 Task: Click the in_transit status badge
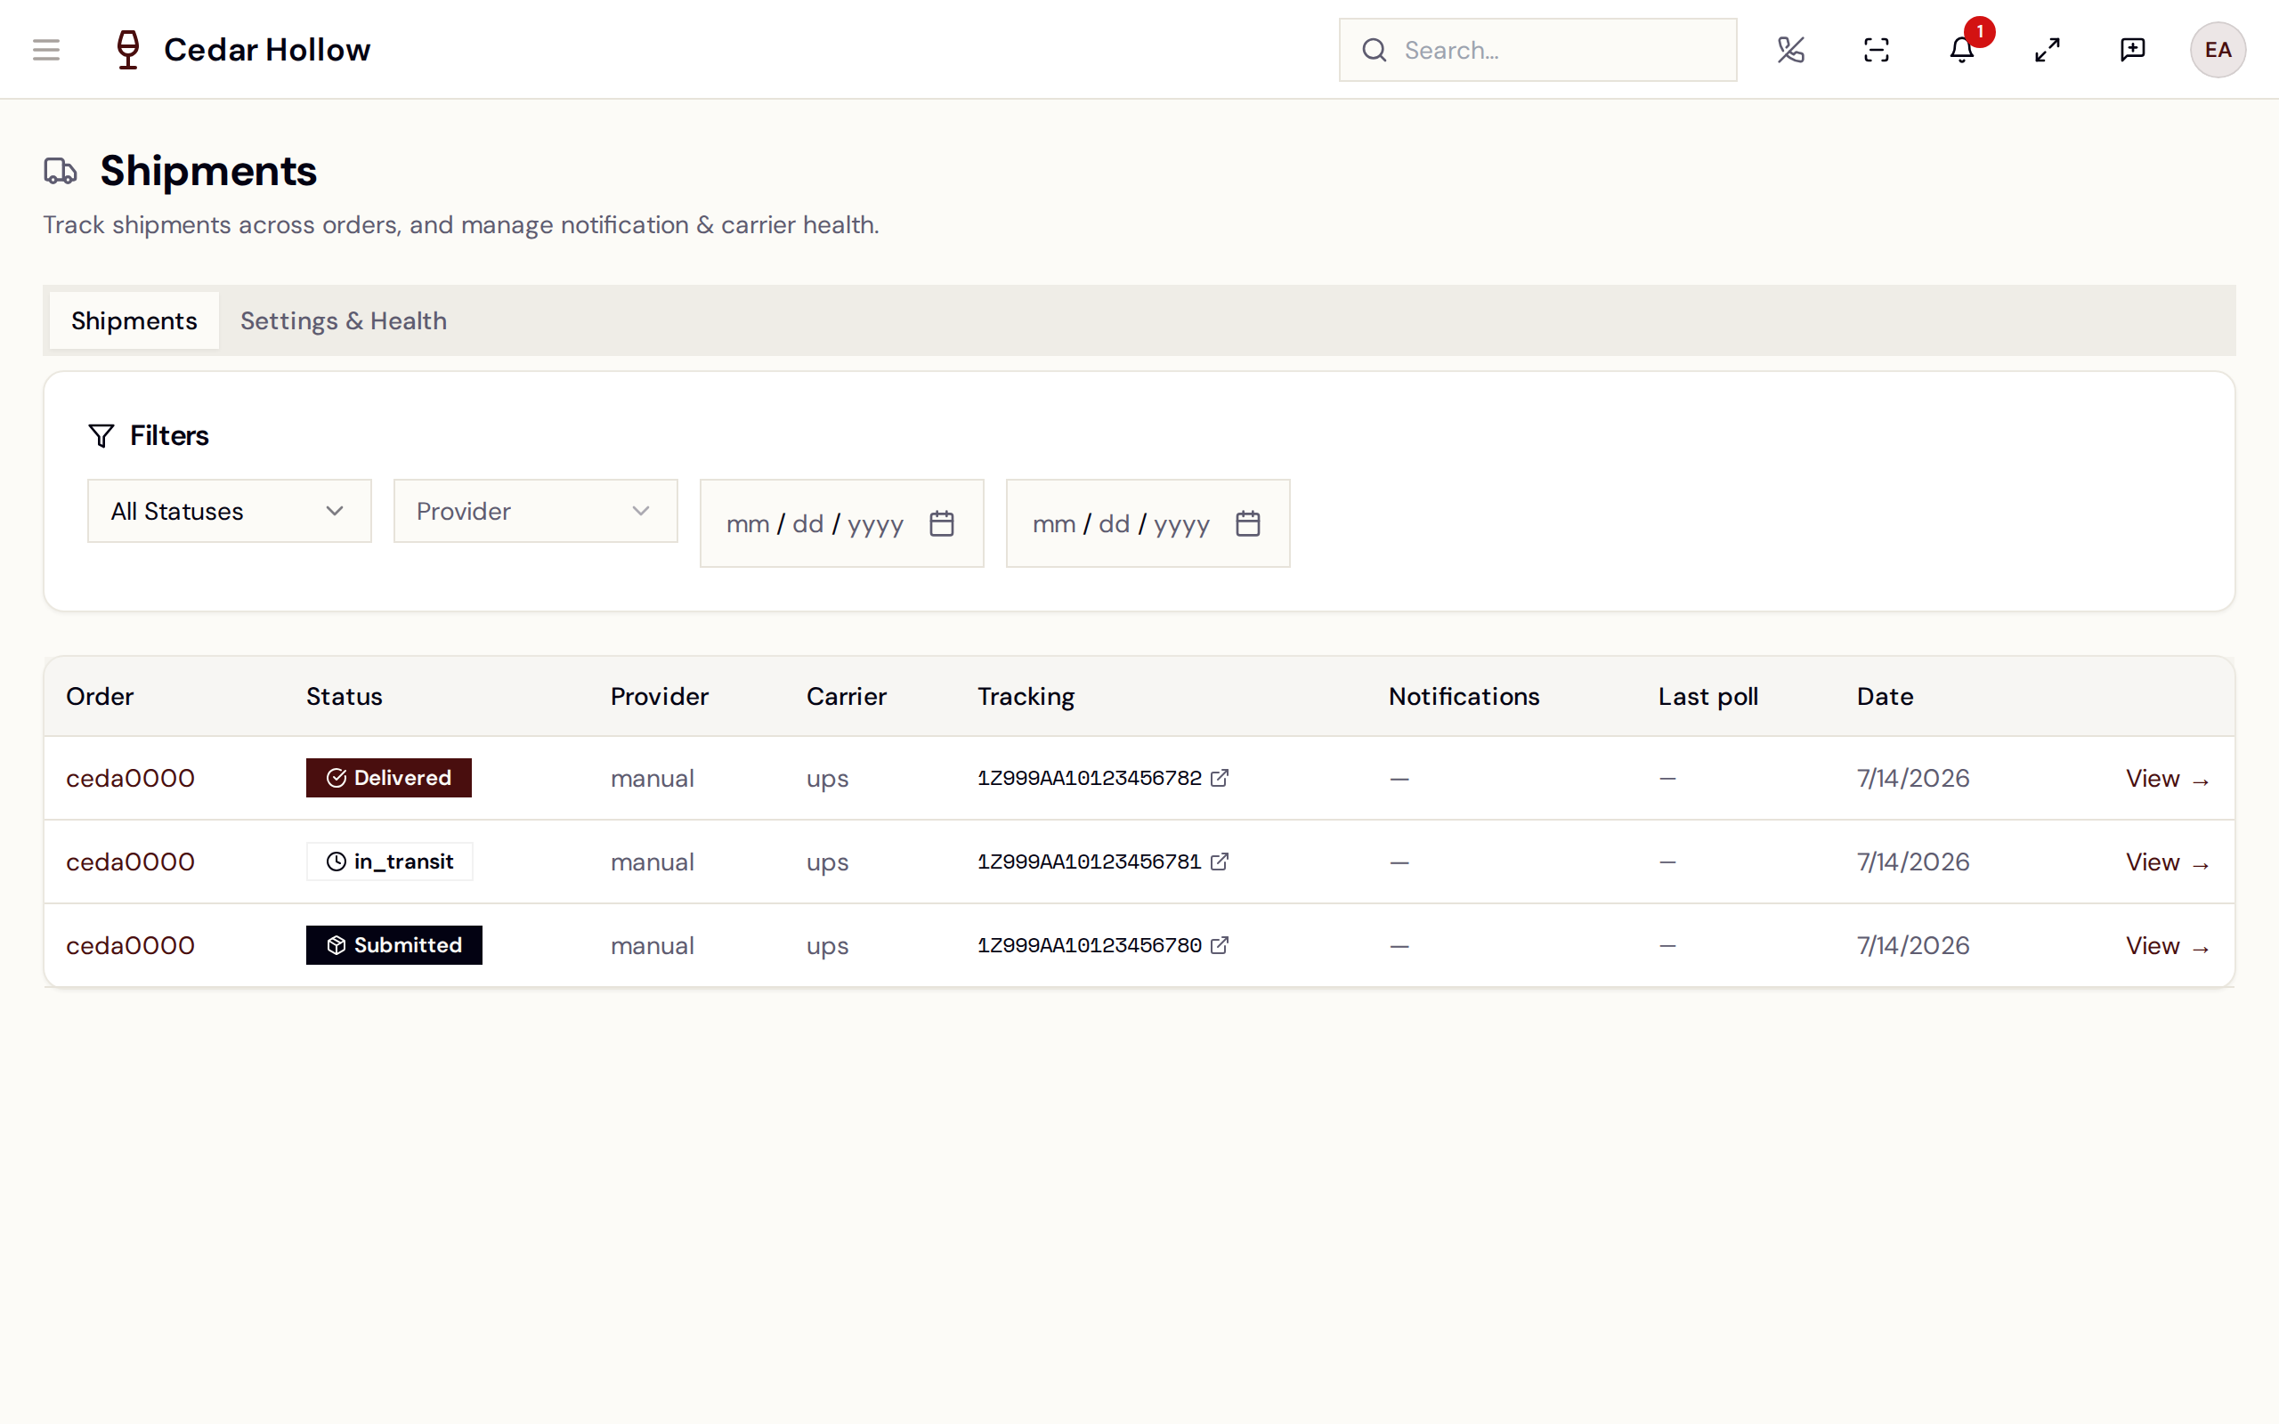[x=389, y=862]
